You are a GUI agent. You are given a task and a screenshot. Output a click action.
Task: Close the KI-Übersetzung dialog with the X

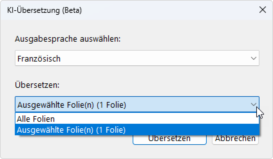263,10
